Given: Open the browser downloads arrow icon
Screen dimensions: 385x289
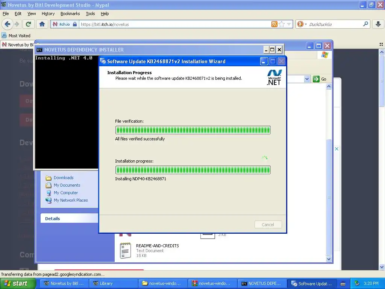Looking at the screenshot, I should [378, 24].
